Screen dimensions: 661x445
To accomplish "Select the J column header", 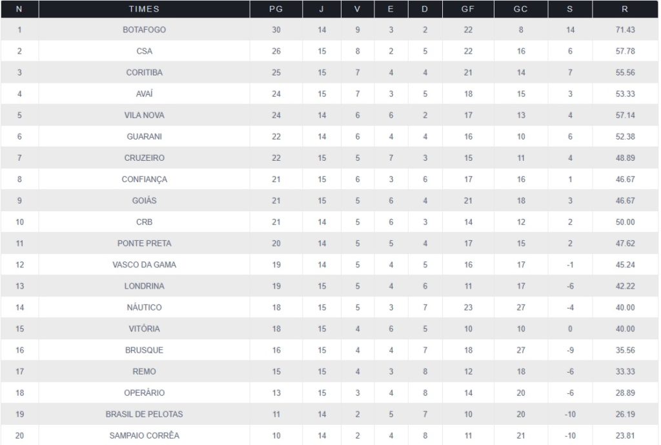I will [321, 9].
